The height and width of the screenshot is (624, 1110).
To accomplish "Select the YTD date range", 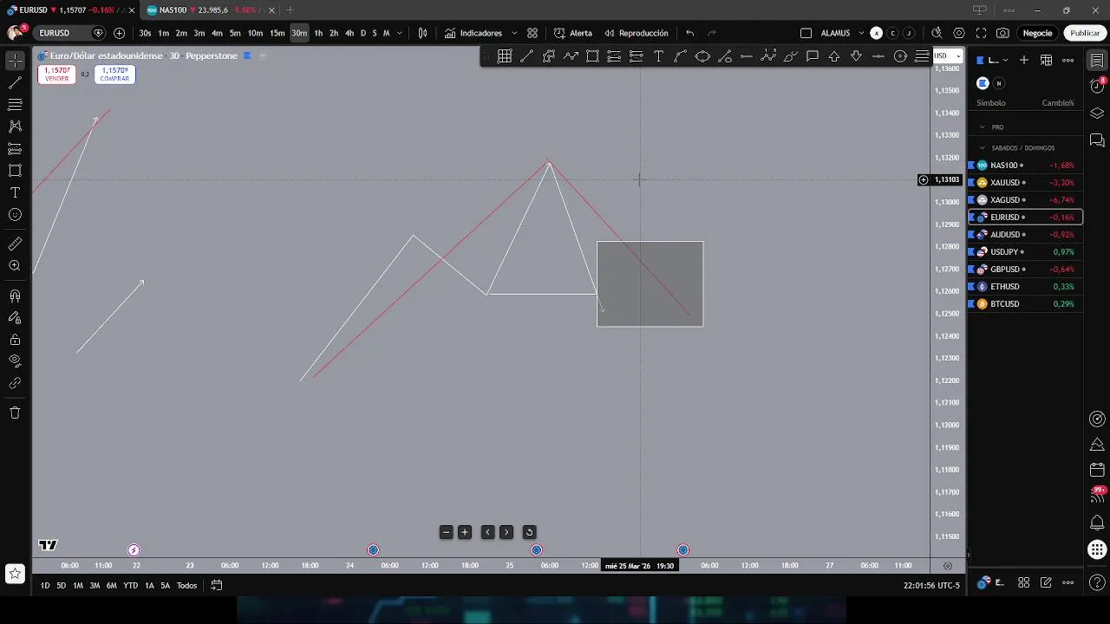I will [130, 586].
